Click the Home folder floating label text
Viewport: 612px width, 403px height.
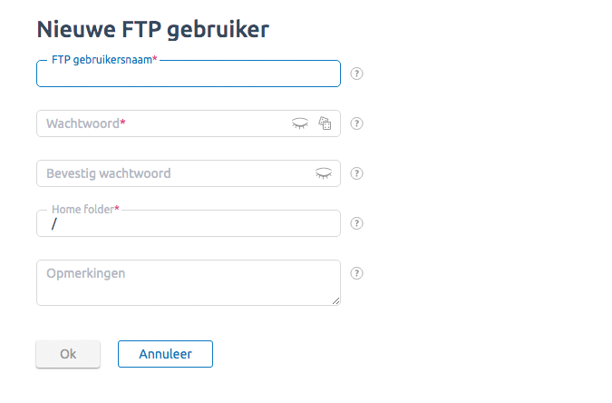point(85,210)
